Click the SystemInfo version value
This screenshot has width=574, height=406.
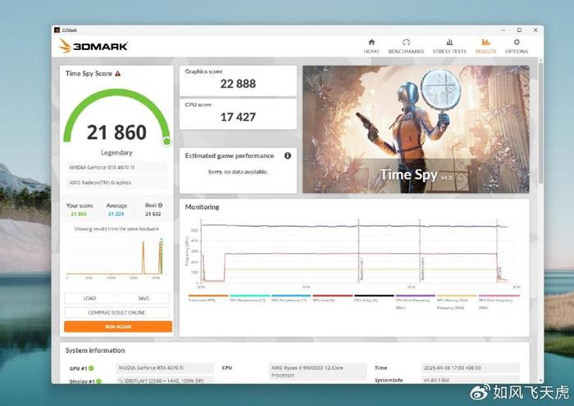[471, 380]
